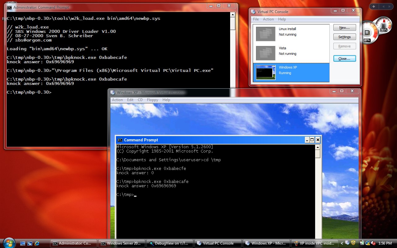Click Virtual PC Console title bar icon
Screen dimensions: 397x248
(253, 12)
